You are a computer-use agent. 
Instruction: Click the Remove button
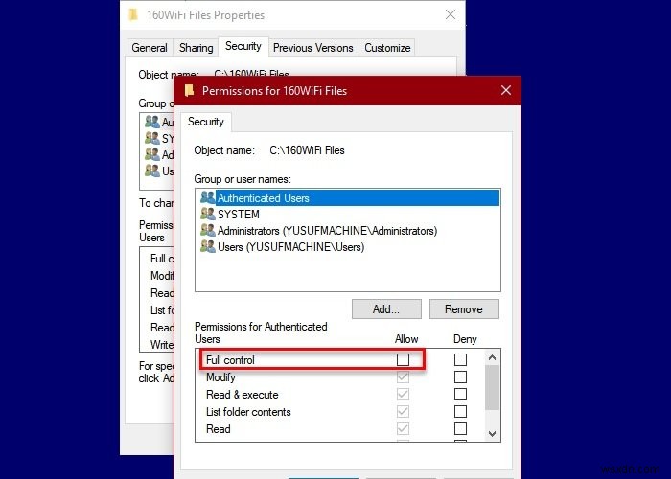point(464,308)
